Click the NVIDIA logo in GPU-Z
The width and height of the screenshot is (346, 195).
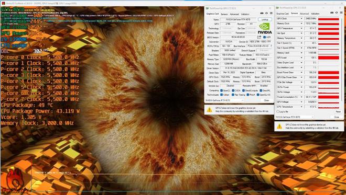(x=265, y=28)
